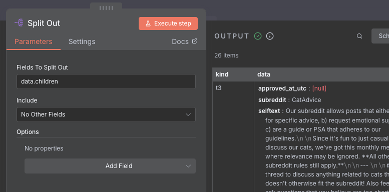The image size is (389, 192).
Task: Click the data column header
Action: (264, 74)
